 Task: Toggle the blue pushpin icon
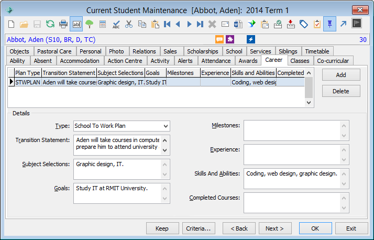(x=329, y=24)
